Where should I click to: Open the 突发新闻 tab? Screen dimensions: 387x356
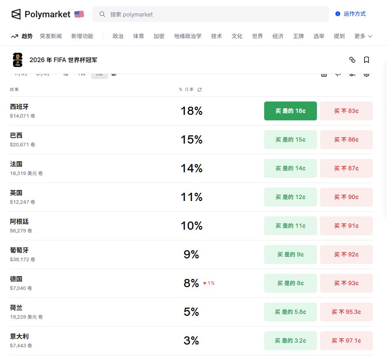tap(51, 36)
